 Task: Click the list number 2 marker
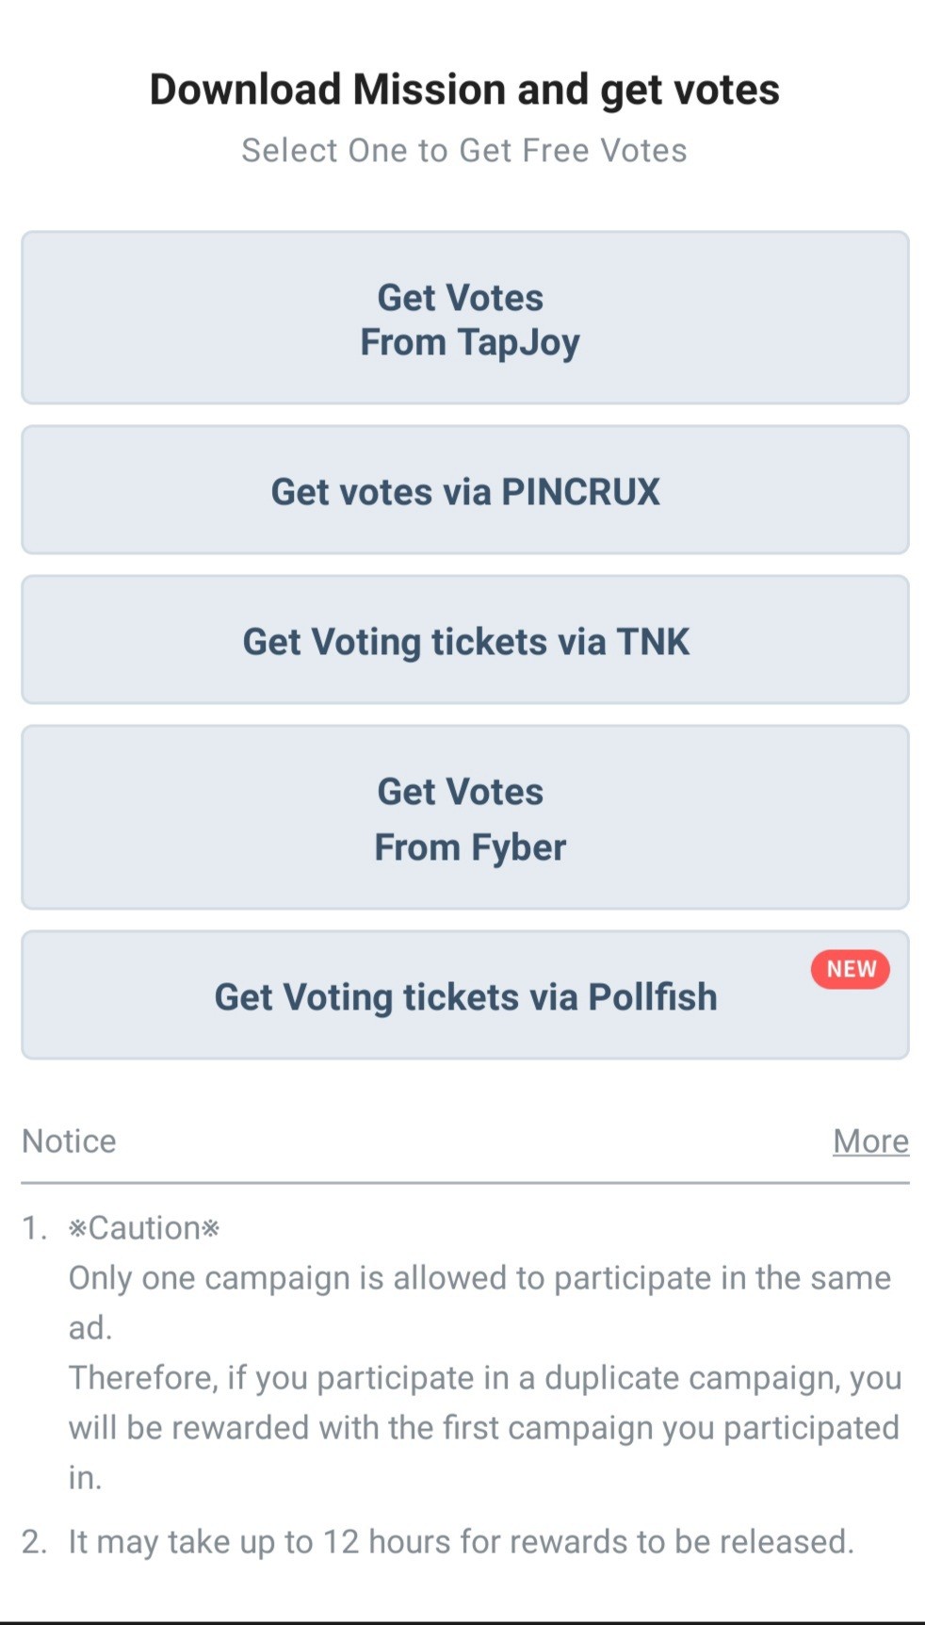tap(34, 1542)
